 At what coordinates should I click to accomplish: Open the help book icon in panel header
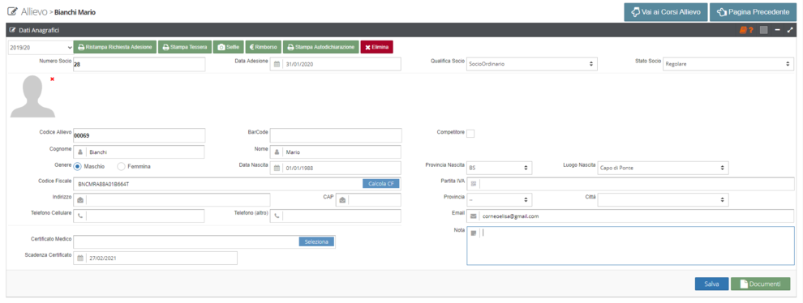[x=745, y=30]
